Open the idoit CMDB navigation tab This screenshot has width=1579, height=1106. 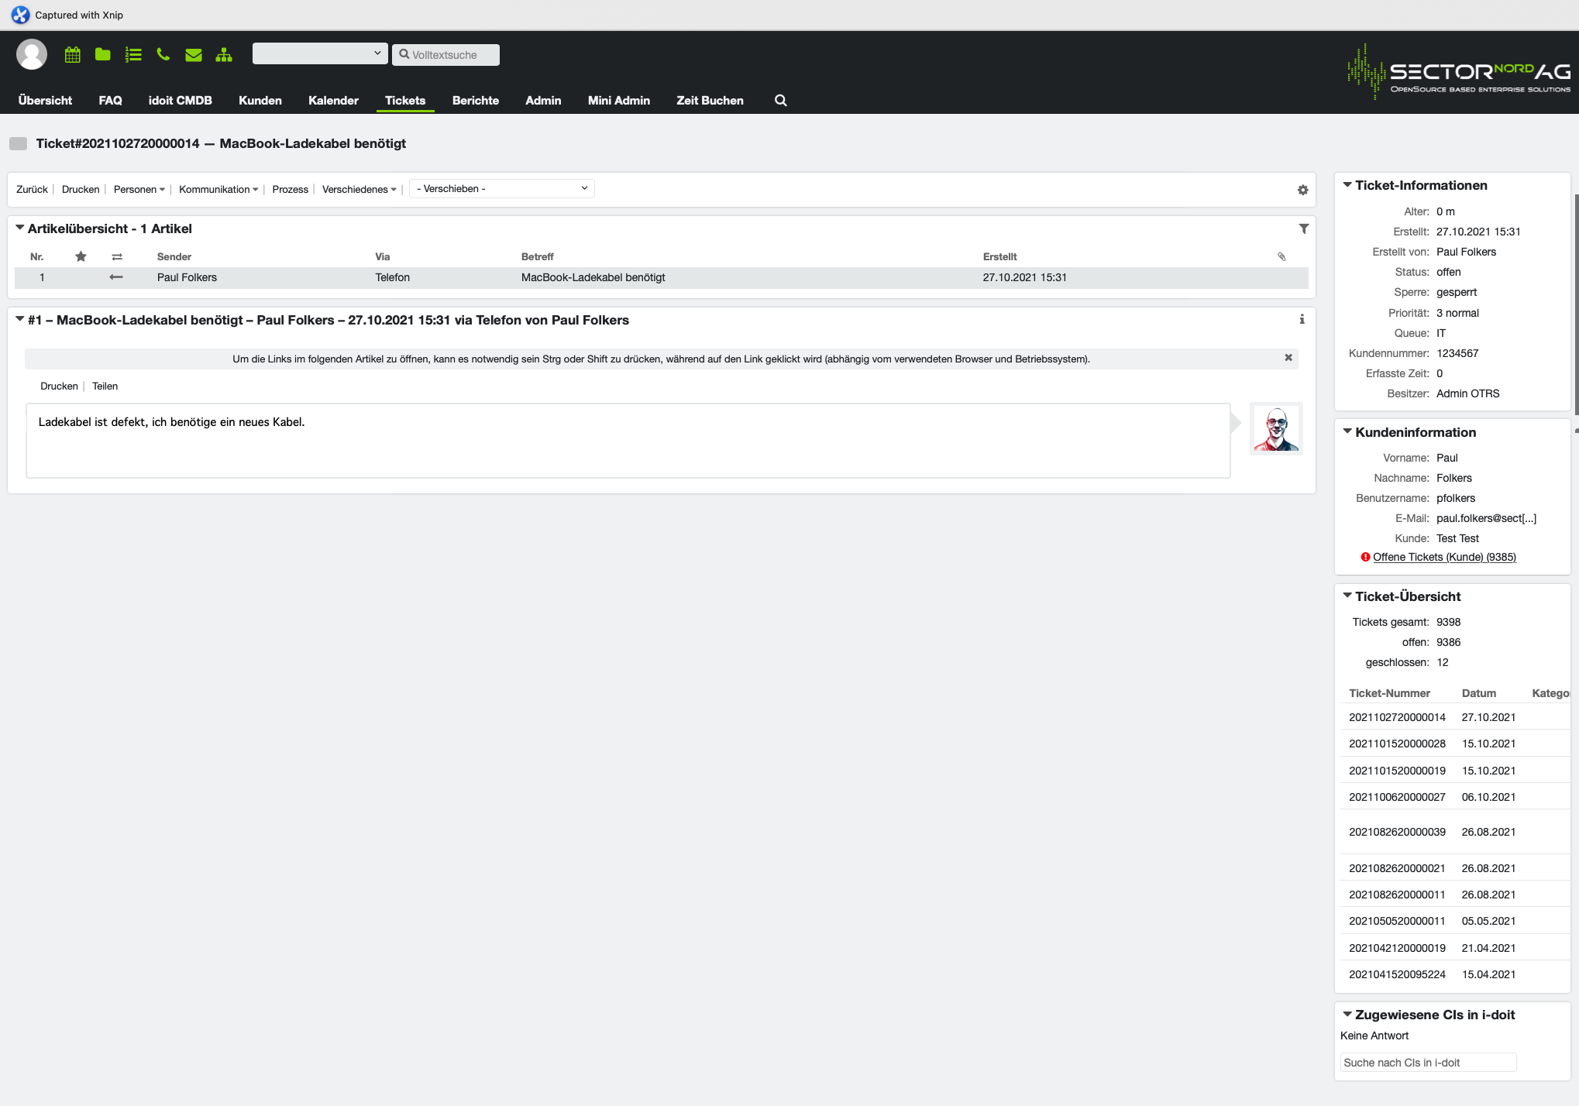(x=181, y=101)
